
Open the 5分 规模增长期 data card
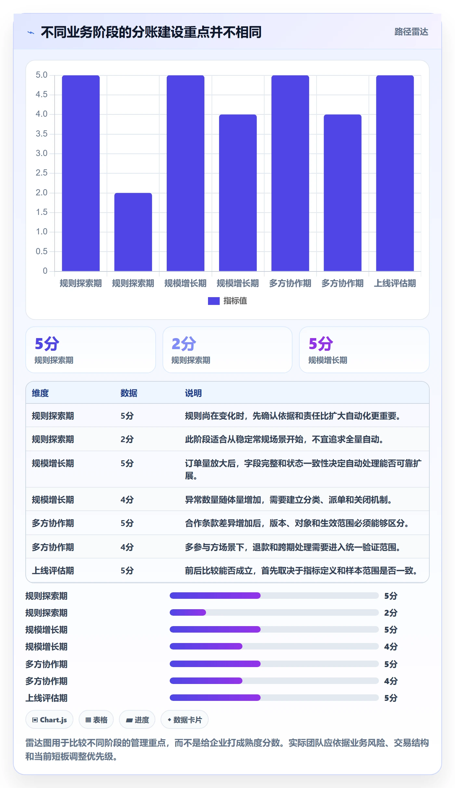coord(364,350)
